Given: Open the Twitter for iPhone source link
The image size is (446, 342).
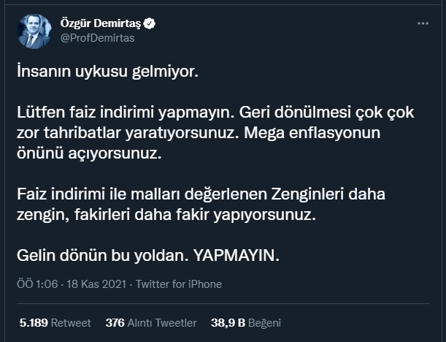Looking at the screenshot, I should [x=178, y=284].
